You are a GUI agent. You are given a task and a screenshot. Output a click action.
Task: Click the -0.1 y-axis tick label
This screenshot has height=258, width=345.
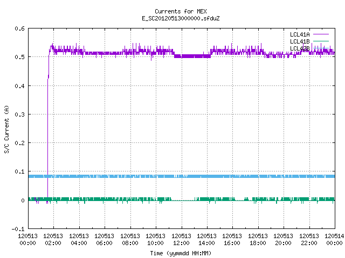(18, 229)
